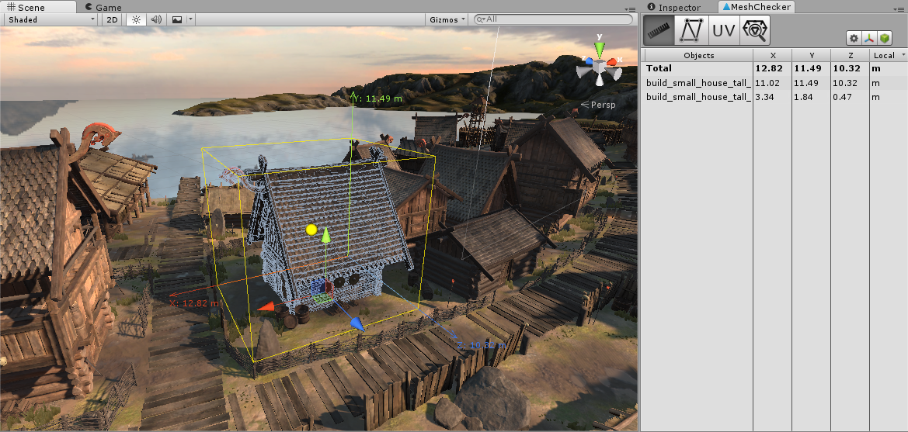Open the Shaded draw mode dropdown
This screenshot has height=432, width=908.
[x=51, y=19]
